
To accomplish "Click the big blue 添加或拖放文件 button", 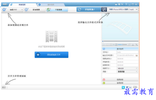I will click(52, 55).
